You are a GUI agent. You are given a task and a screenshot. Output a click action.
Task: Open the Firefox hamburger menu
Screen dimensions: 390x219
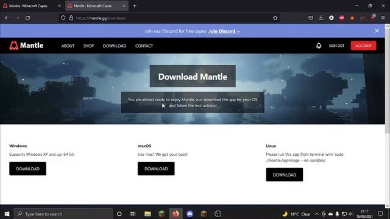[383, 18]
